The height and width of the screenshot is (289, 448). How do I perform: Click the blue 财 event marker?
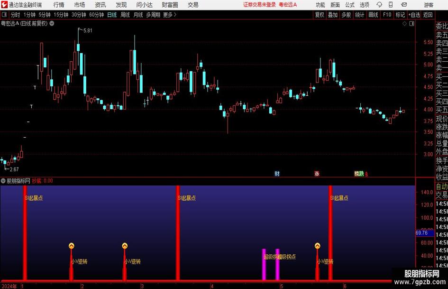[x=277, y=174]
